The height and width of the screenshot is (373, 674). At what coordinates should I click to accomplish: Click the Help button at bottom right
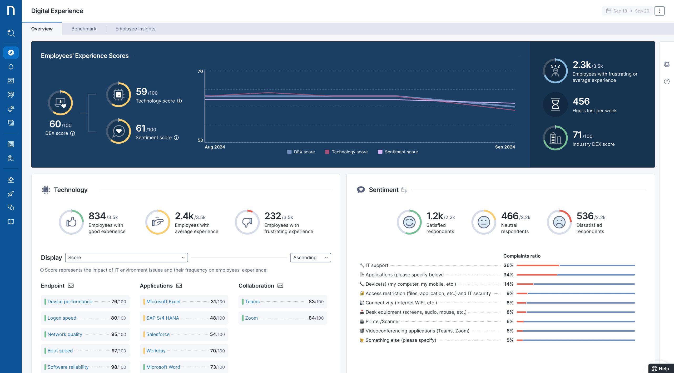pyautogui.click(x=661, y=369)
